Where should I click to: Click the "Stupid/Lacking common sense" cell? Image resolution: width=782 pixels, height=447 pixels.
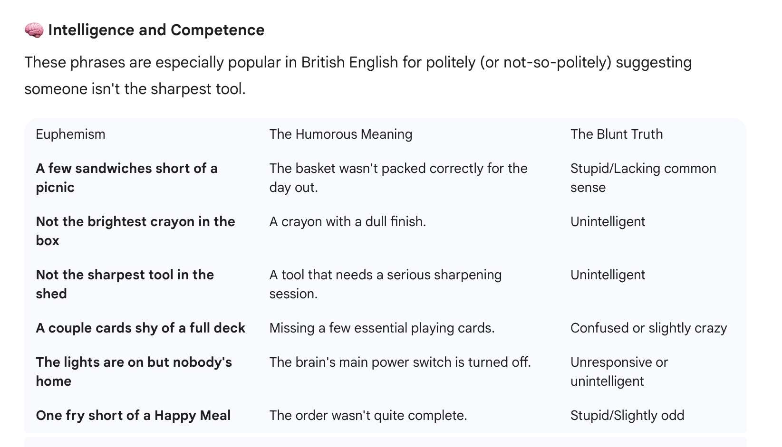[x=643, y=178]
